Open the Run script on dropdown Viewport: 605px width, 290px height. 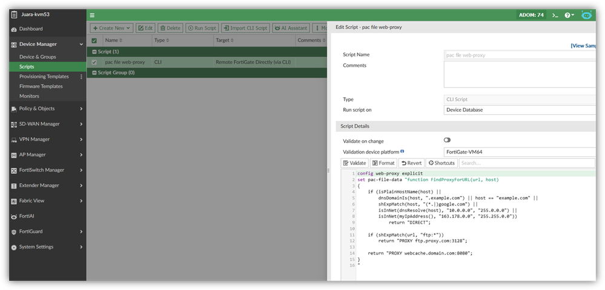(520, 110)
